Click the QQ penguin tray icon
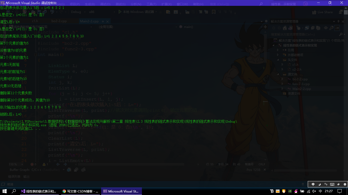 (296, 191)
